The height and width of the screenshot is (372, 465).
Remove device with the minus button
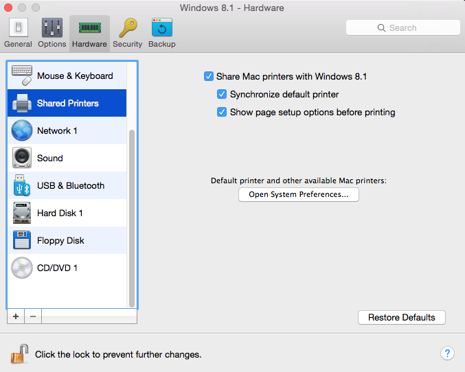[x=33, y=316]
